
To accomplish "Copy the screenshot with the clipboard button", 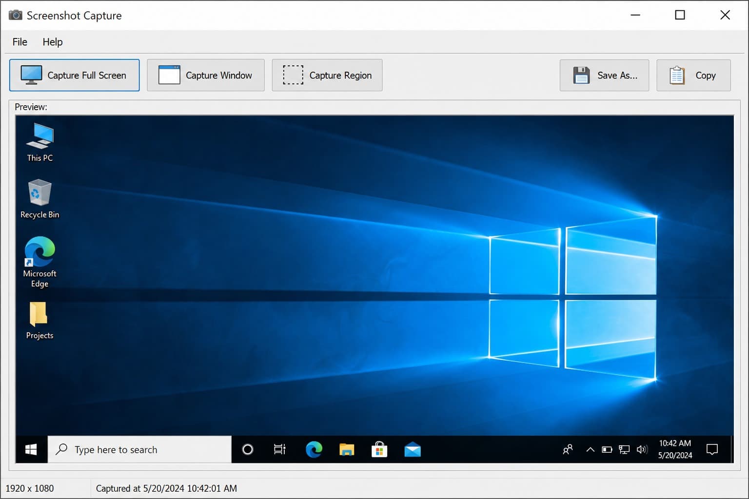I will [x=693, y=75].
